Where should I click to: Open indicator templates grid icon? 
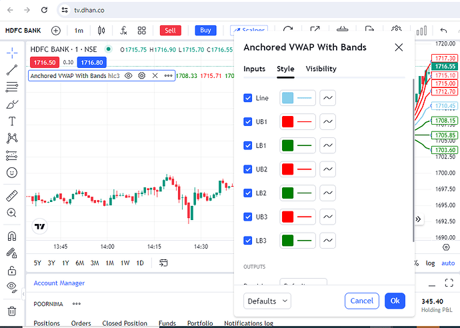tap(142, 31)
